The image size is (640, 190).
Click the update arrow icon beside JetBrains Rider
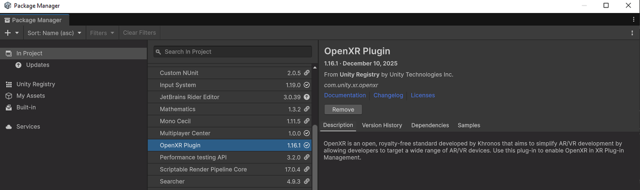click(x=306, y=97)
